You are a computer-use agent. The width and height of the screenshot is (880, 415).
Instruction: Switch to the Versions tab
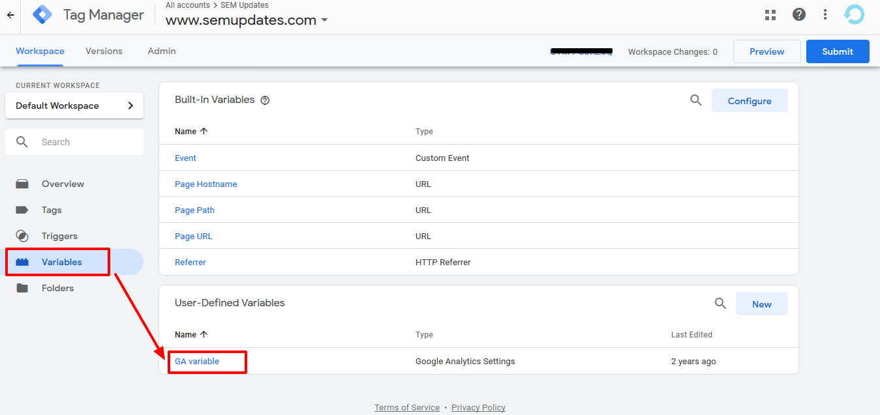104,51
